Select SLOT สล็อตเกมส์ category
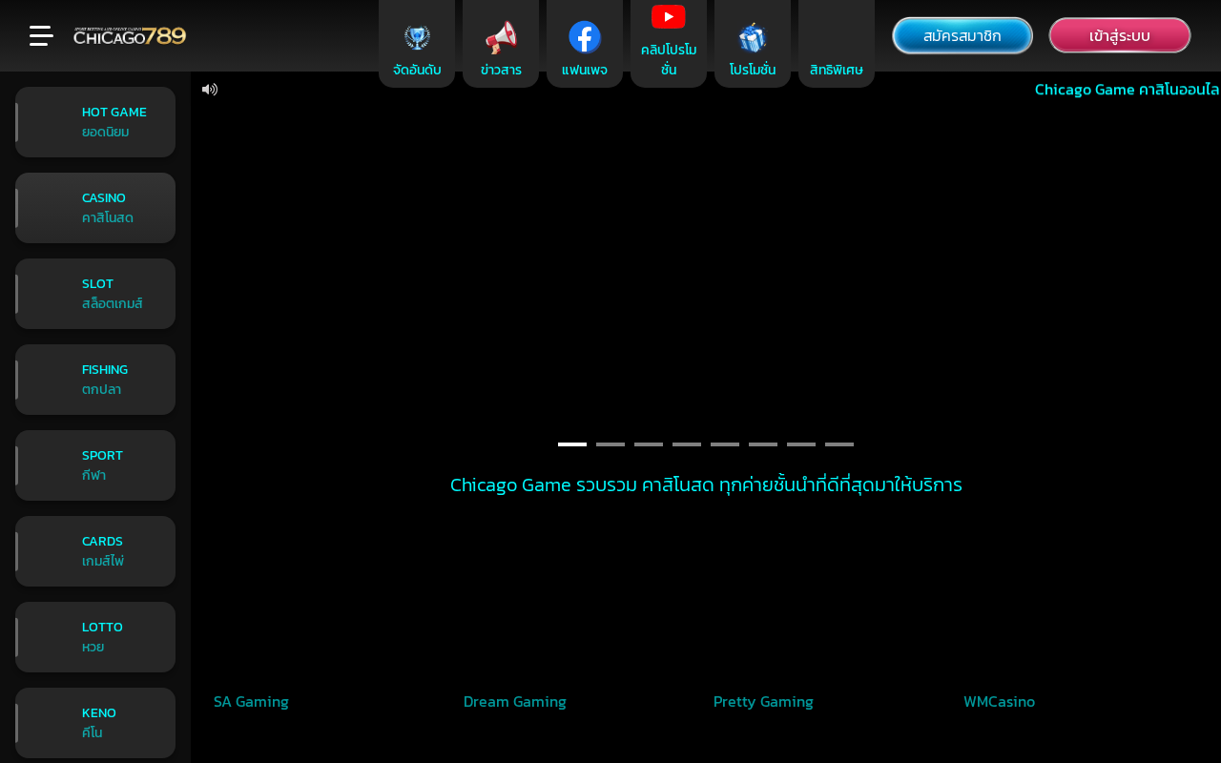Viewport: 1221px width, 763px height. (x=95, y=294)
